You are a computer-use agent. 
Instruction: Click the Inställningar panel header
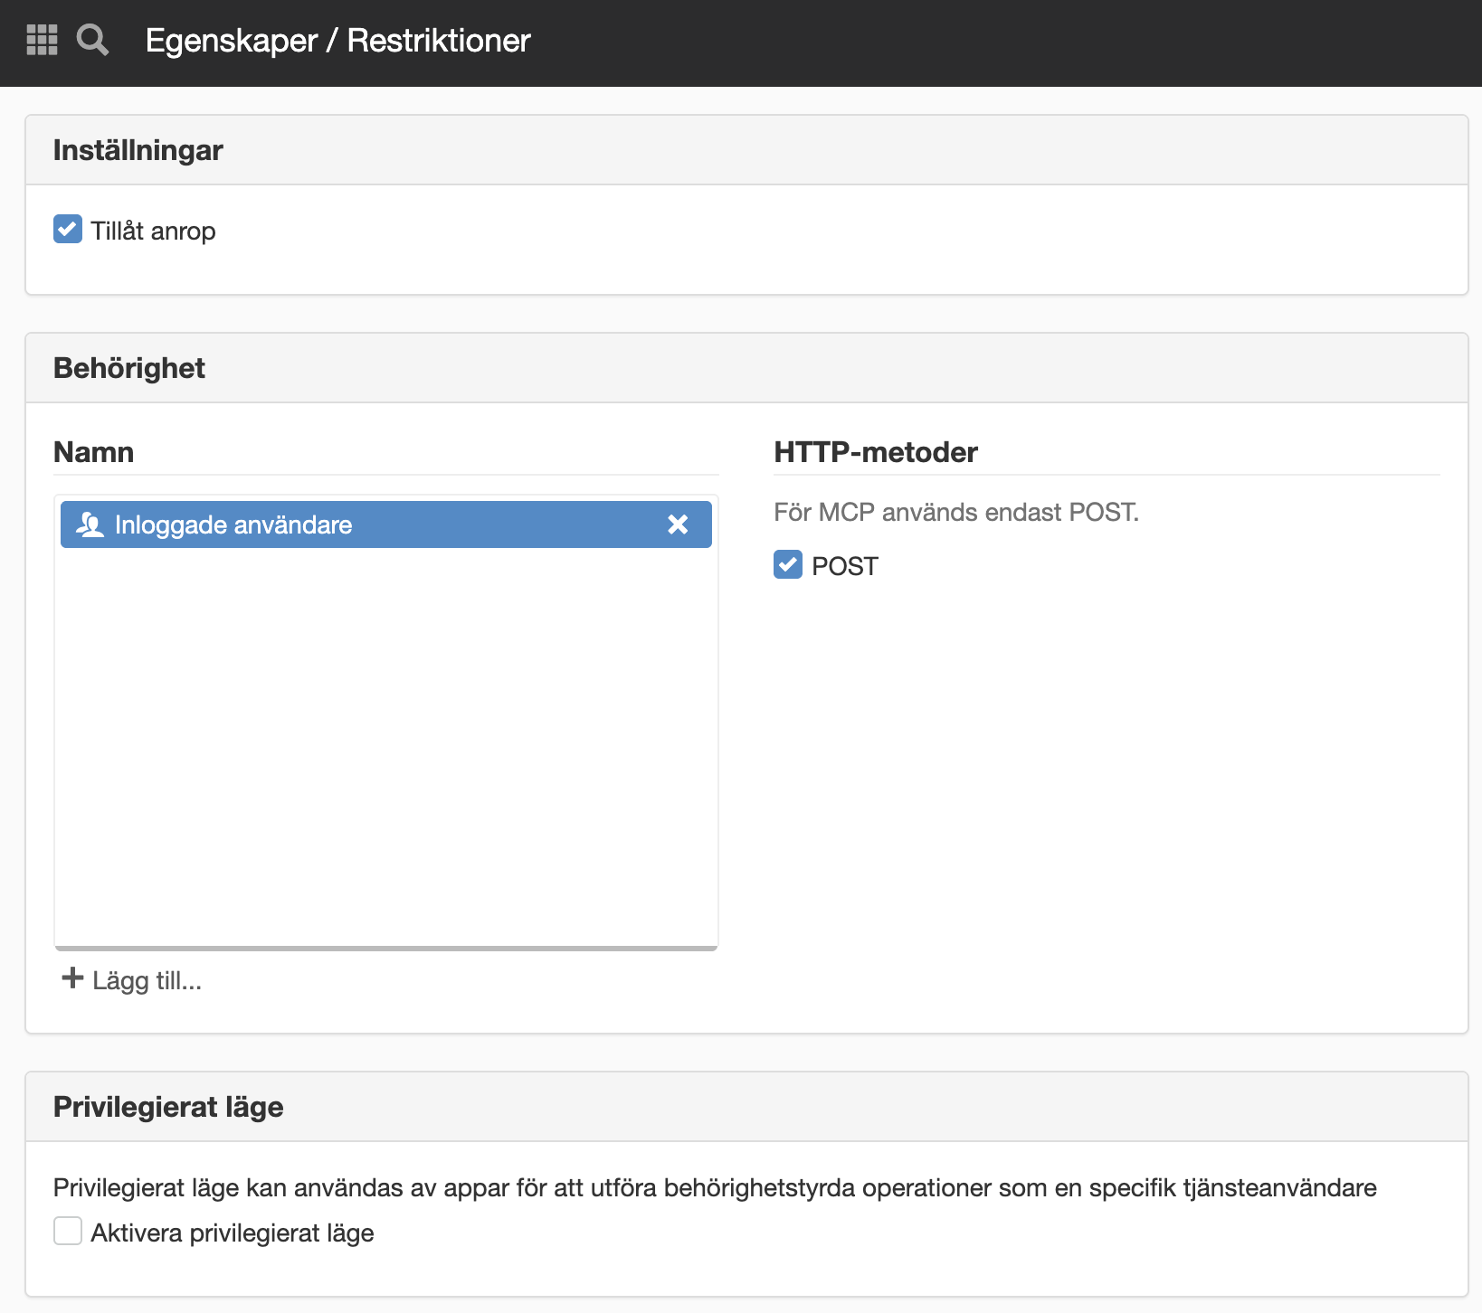746,150
